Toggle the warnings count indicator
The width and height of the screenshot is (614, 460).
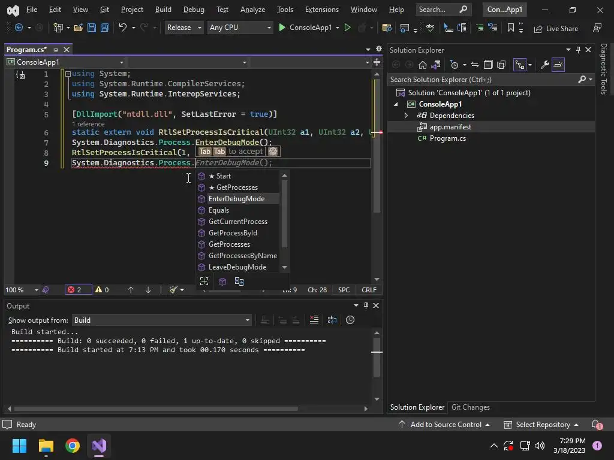pos(102,290)
